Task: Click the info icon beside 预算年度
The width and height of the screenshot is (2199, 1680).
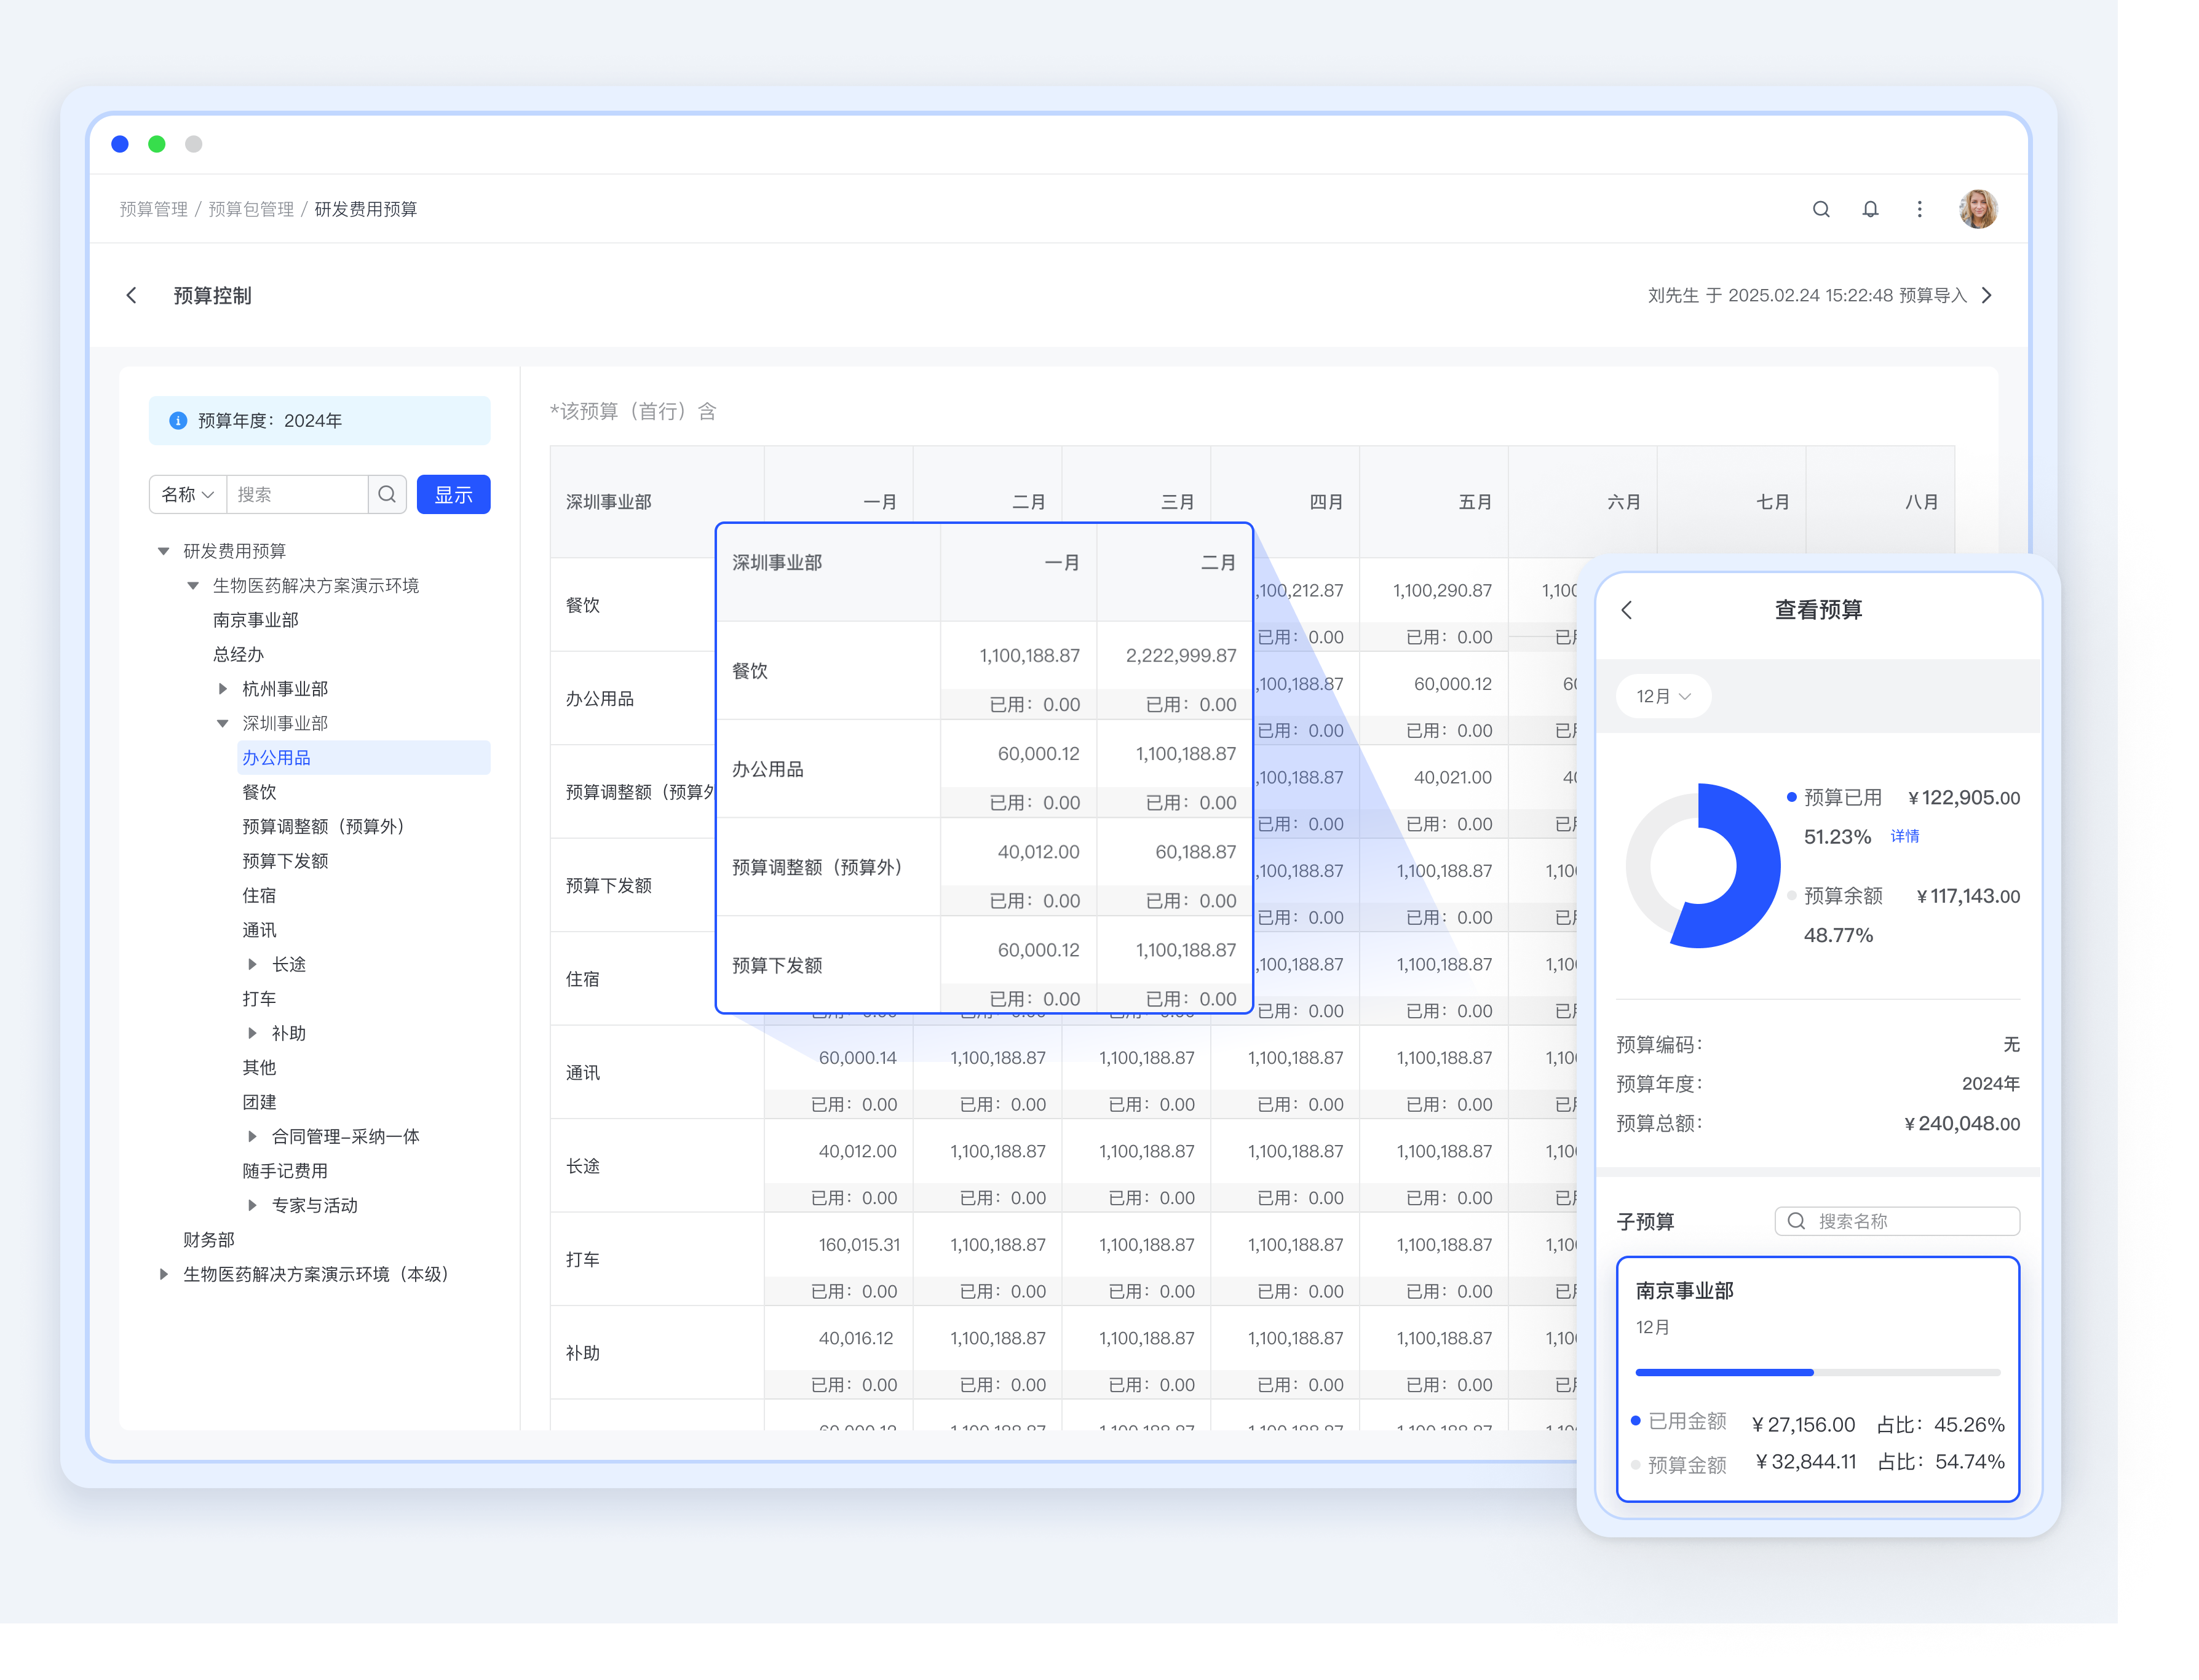Action: pyautogui.click(x=178, y=421)
